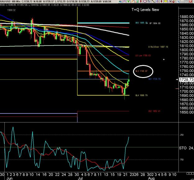Click the text lines annotation icon
The image size is (194, 180).
pos(157,1)
